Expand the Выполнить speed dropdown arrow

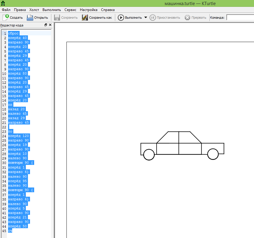[x=146, y=18]
